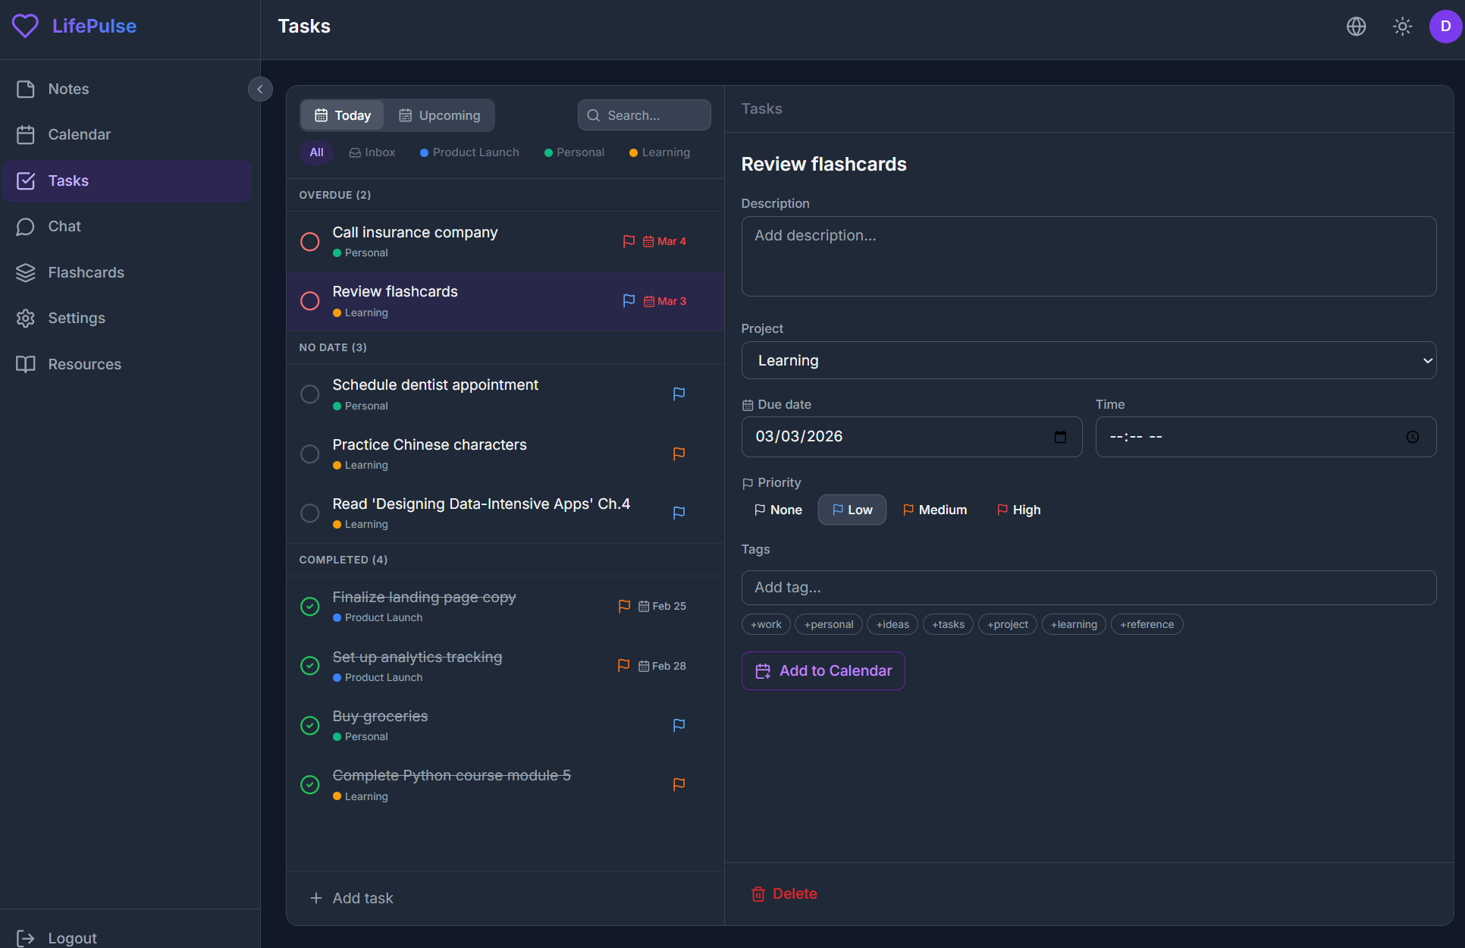Switch to the Upcoming tab
The image size is (1465, 948).
point(440,115)
